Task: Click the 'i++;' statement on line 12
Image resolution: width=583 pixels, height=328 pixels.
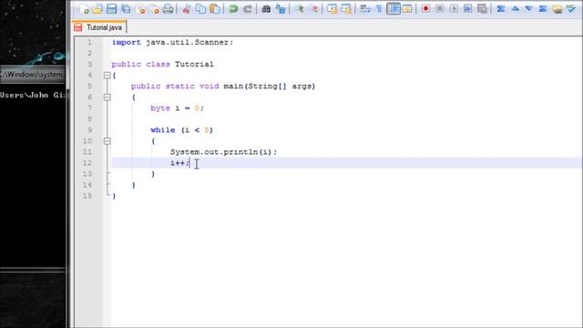Action: tap(180, 163)
